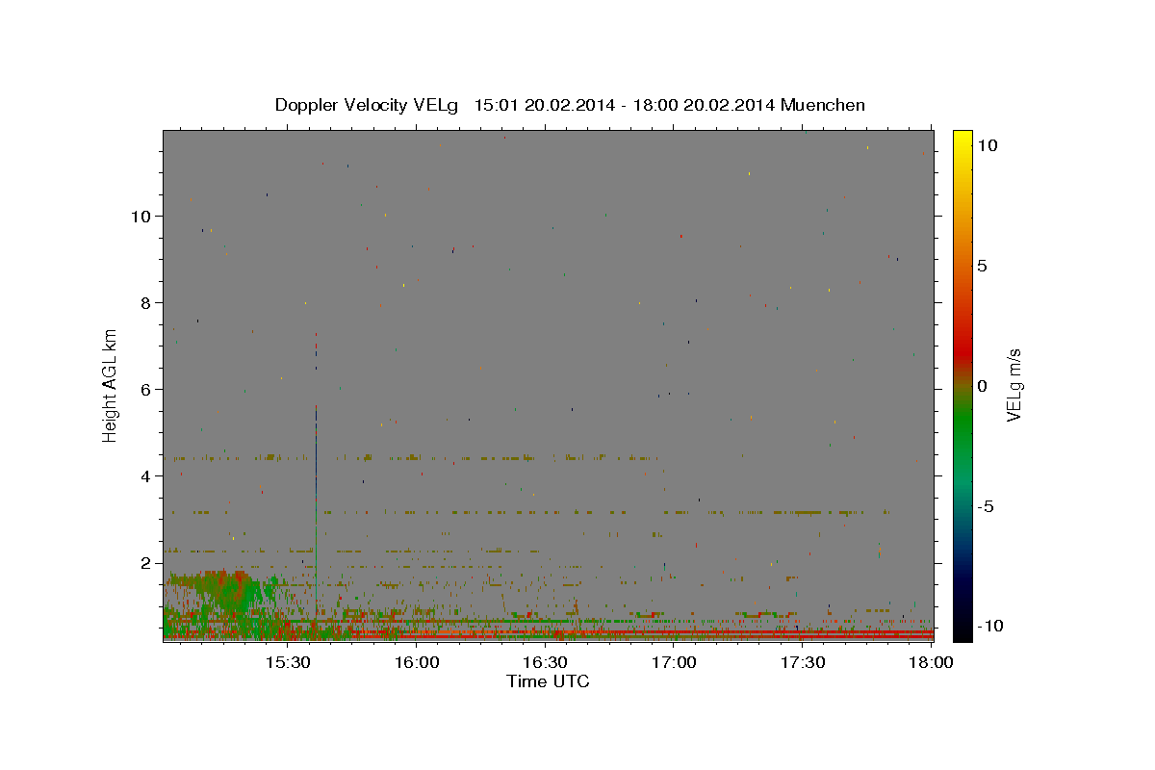Click the 'Muenchen' location in title
Viewport: 1155px width, 770px height.
(x=824, y=105)
